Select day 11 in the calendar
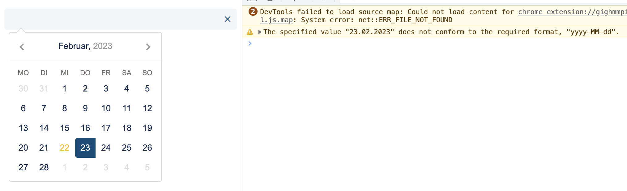Viewport: 627px width, 191px height. pos(127,108)
